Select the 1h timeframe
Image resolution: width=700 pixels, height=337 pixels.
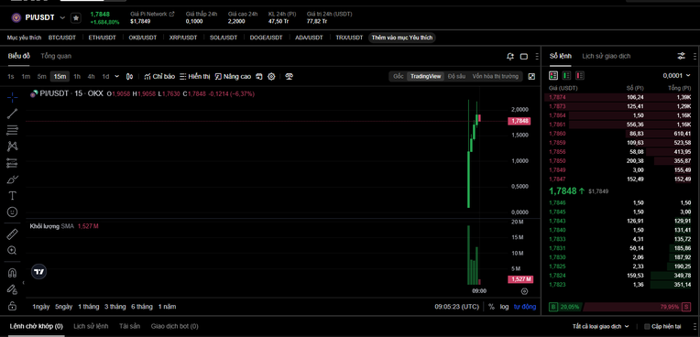[x=77, y=76]
